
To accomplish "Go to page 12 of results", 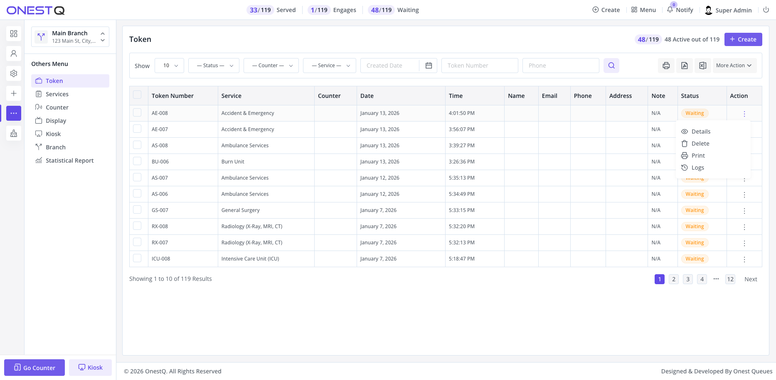I will pos(730,279).
